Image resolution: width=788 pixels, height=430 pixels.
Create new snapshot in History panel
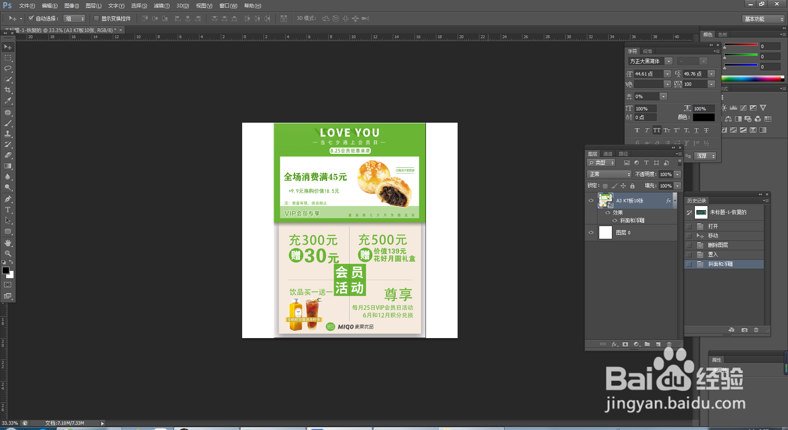tap(744, 330)
